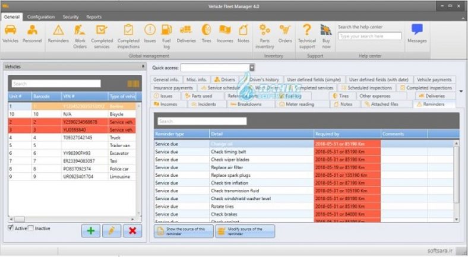Open the Deliveries ribbon icon
This screenshot has width=468, height=257.
(186, 34)
